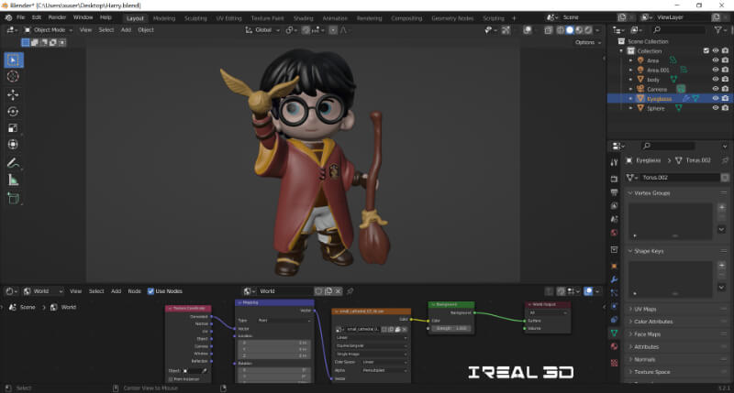The width and height of the screenshot is (734, 393).
Task: Open the Tool properties tab
Action: 614,162
